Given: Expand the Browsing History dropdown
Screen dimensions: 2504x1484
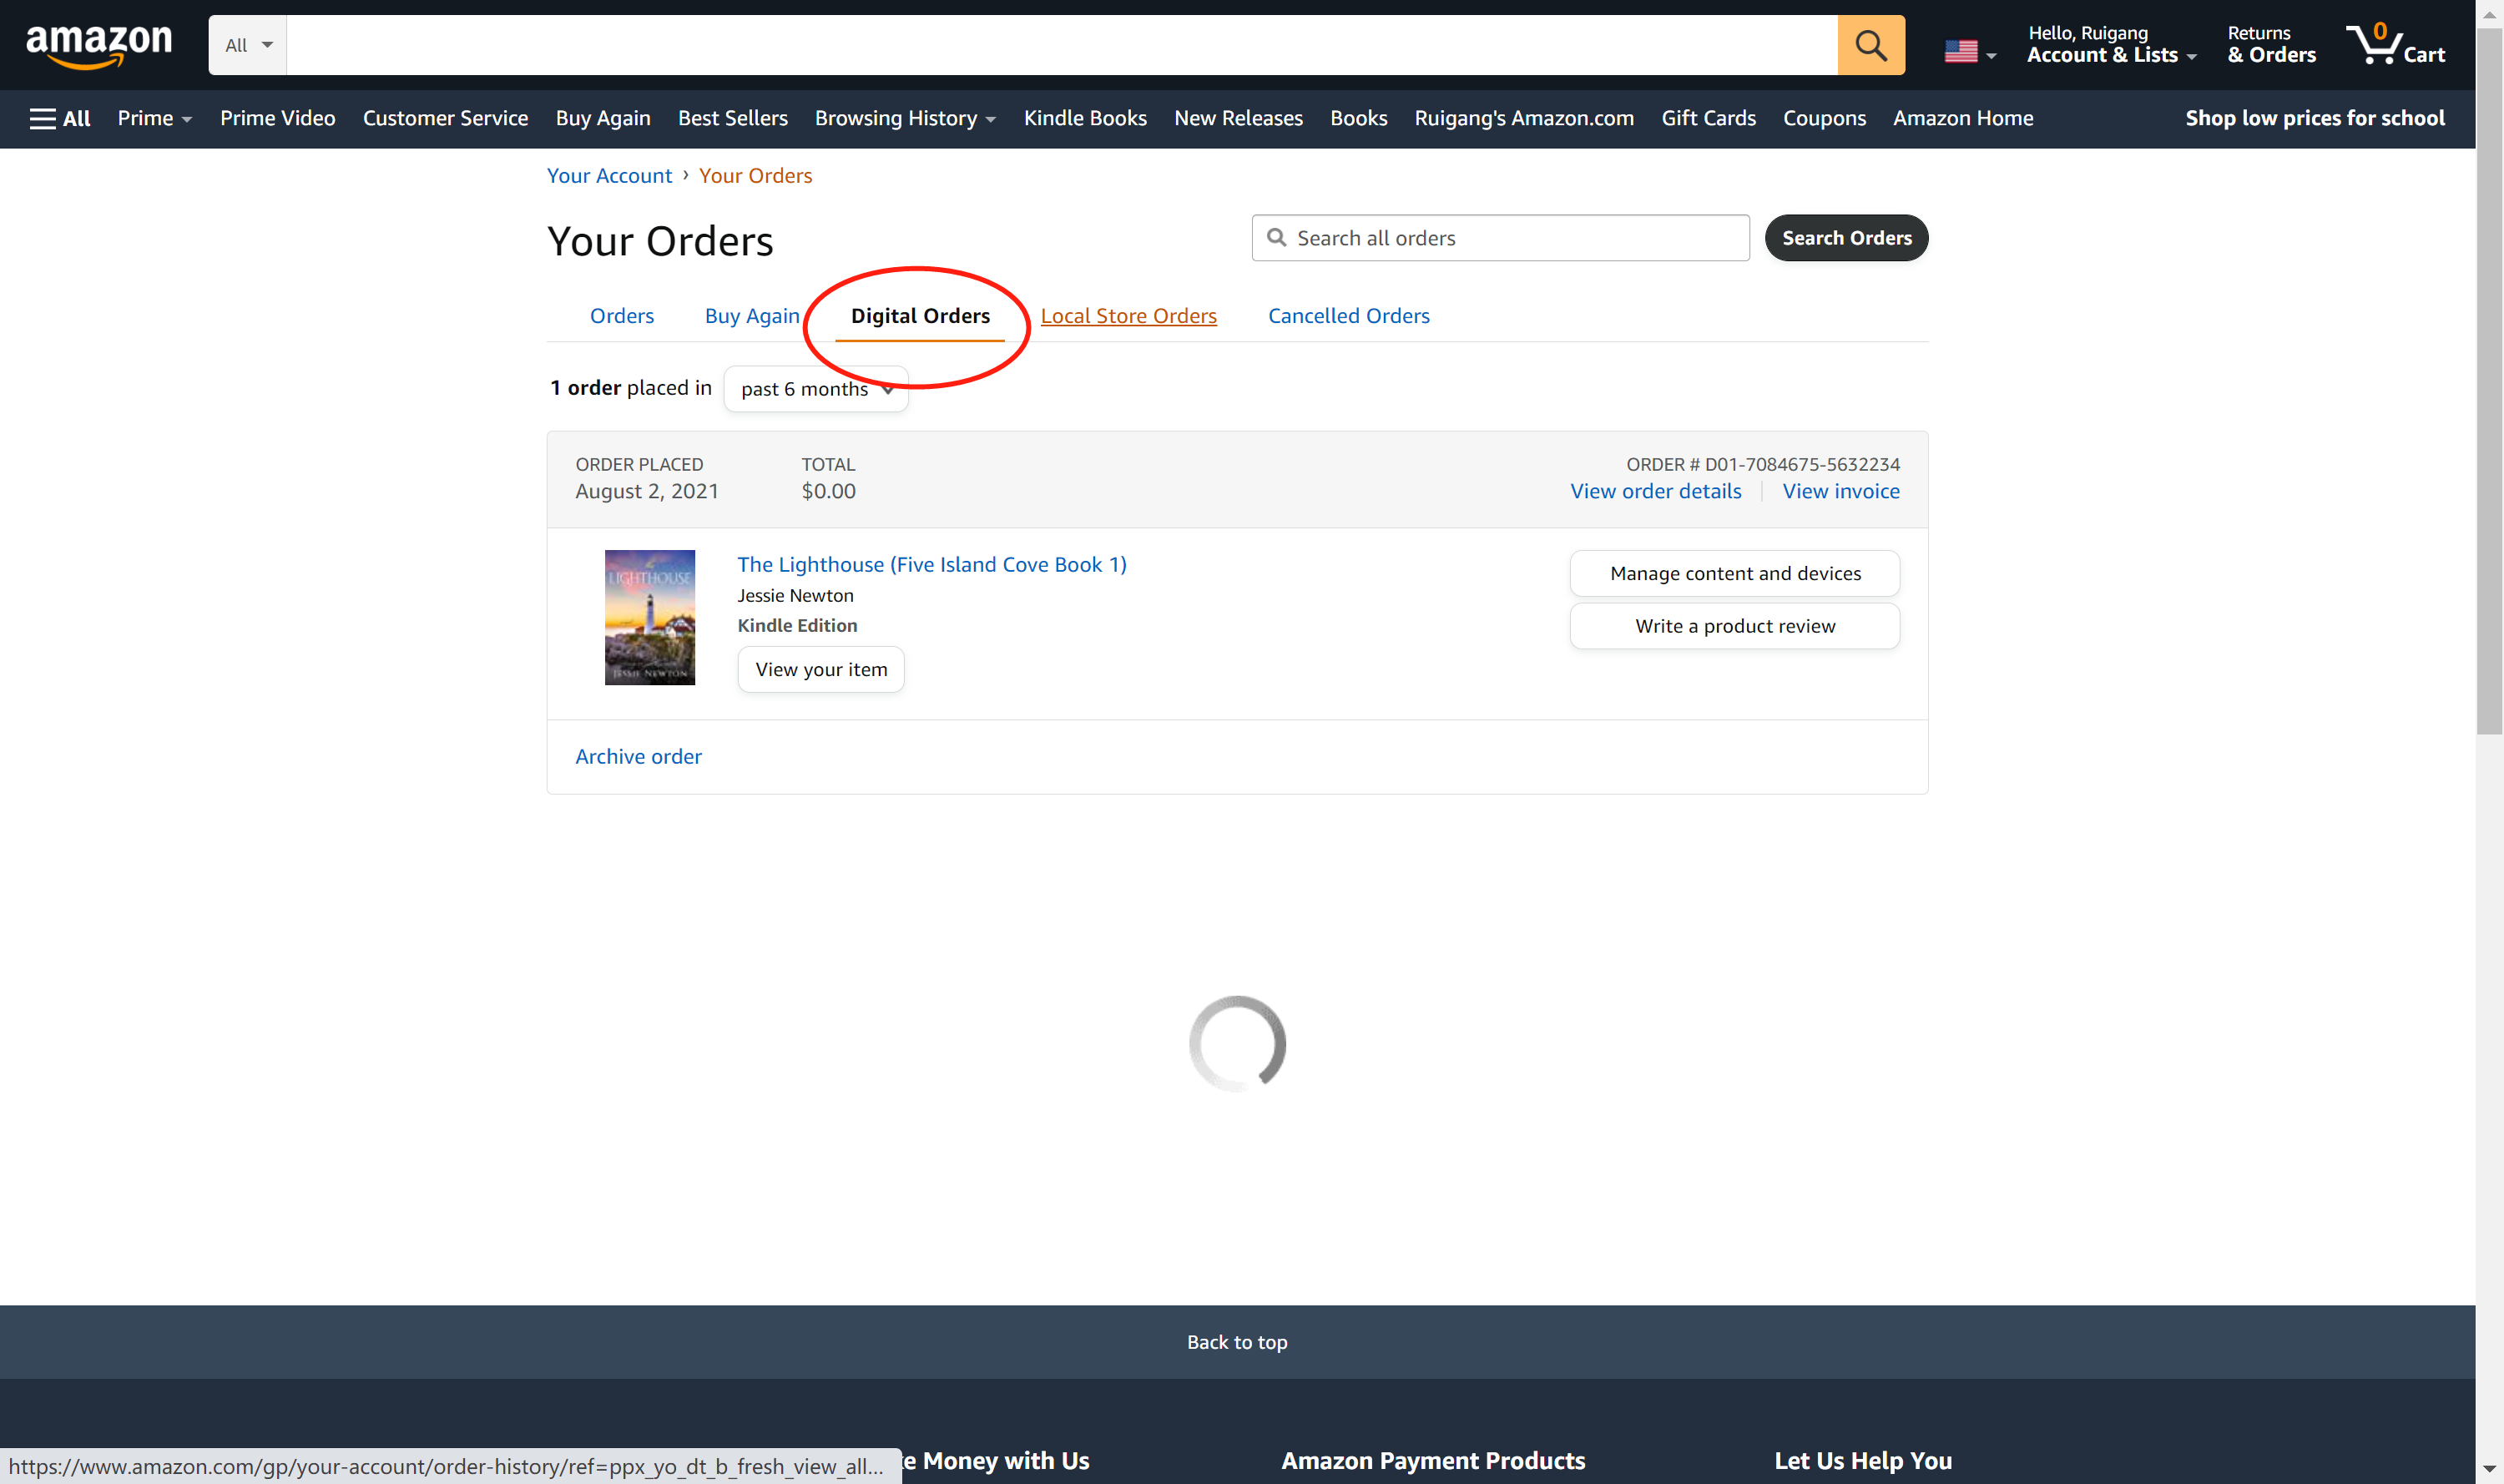Looking at the screenshot, I should coord(905,119).
